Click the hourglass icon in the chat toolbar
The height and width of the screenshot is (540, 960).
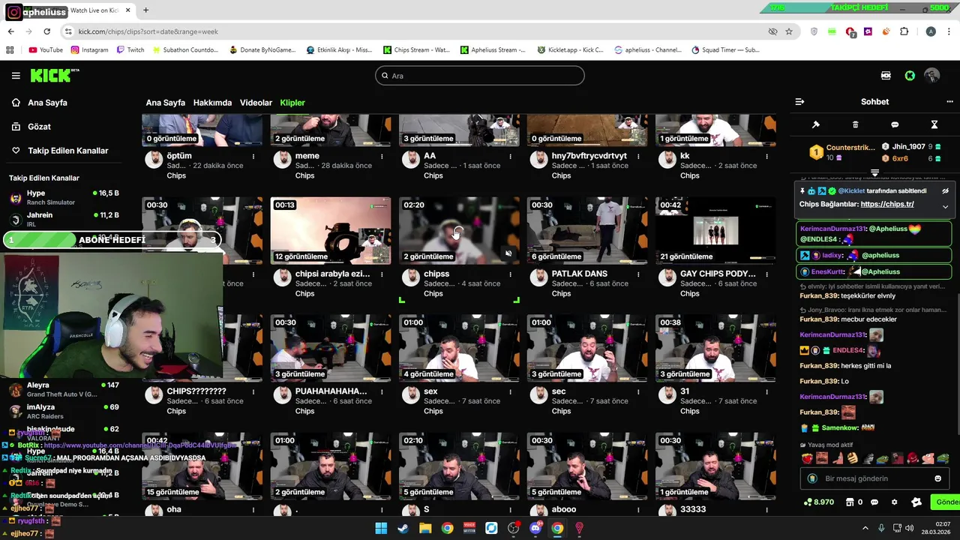click(934, 124)
